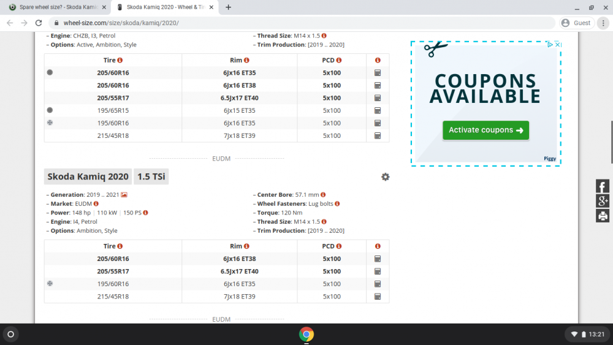613x345 pixels.
Task: Click info icon next to PCD header in upper table
Action: pyautogui.click(x=339, y=60)
